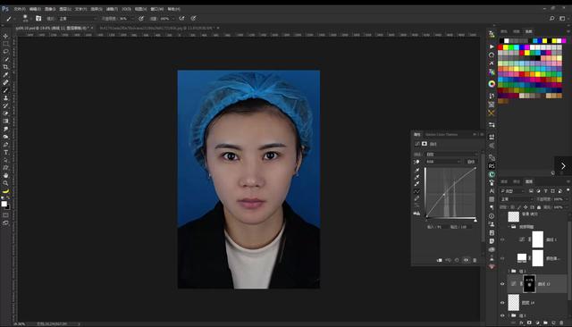The width and height of the screenshot is (572, 327).
Task: Toggle eye of the solid color fill layer
Action: 502,258
